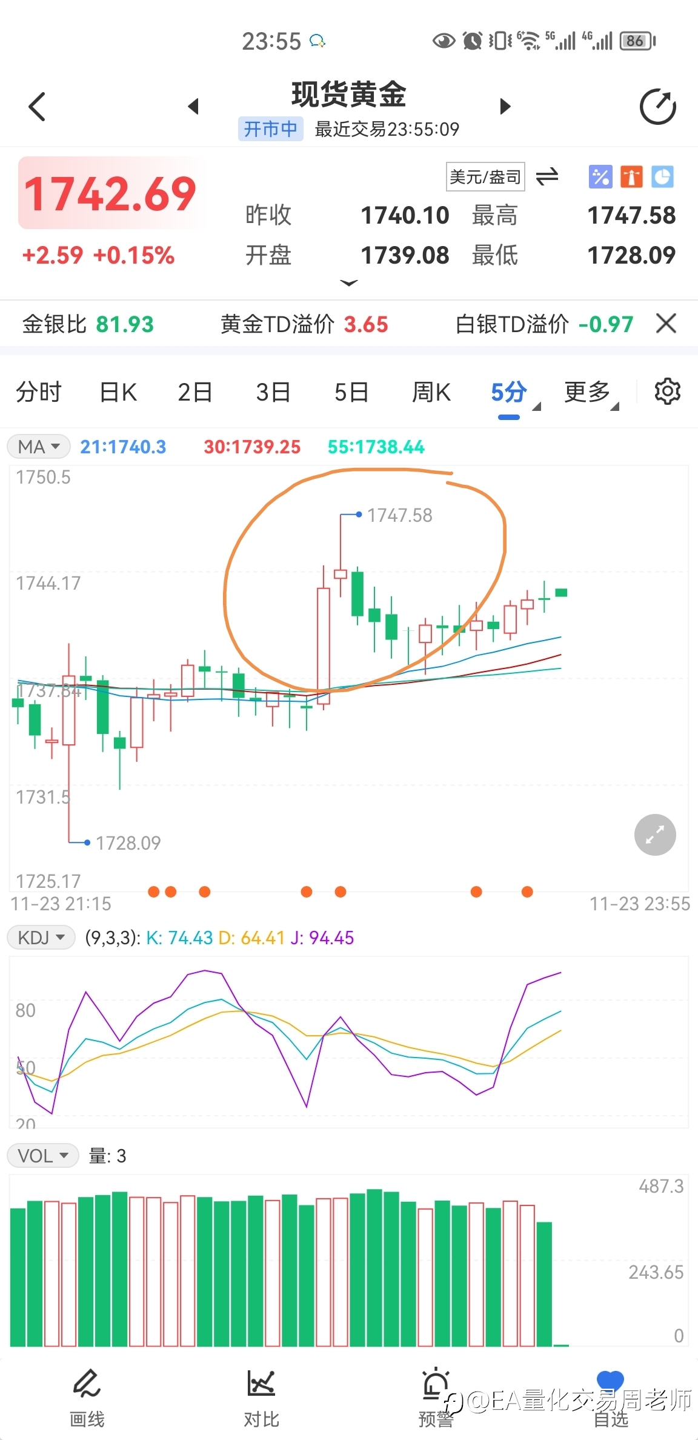This screenshot has width=698, height=1440.
Task: Expand quote details chevron below 开盘
Action: coord(349,283)
